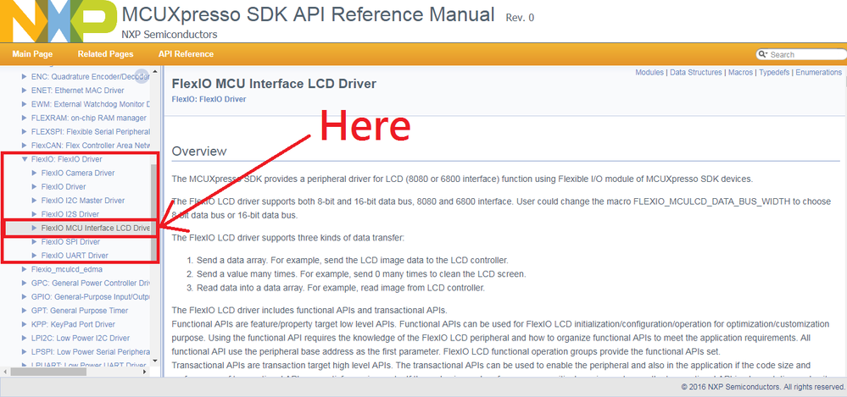The image size is (847, 397).
Task: Expand the LPSPI: Low Power Serial Peripheral arrow
Action: click(x=25, y=351)
